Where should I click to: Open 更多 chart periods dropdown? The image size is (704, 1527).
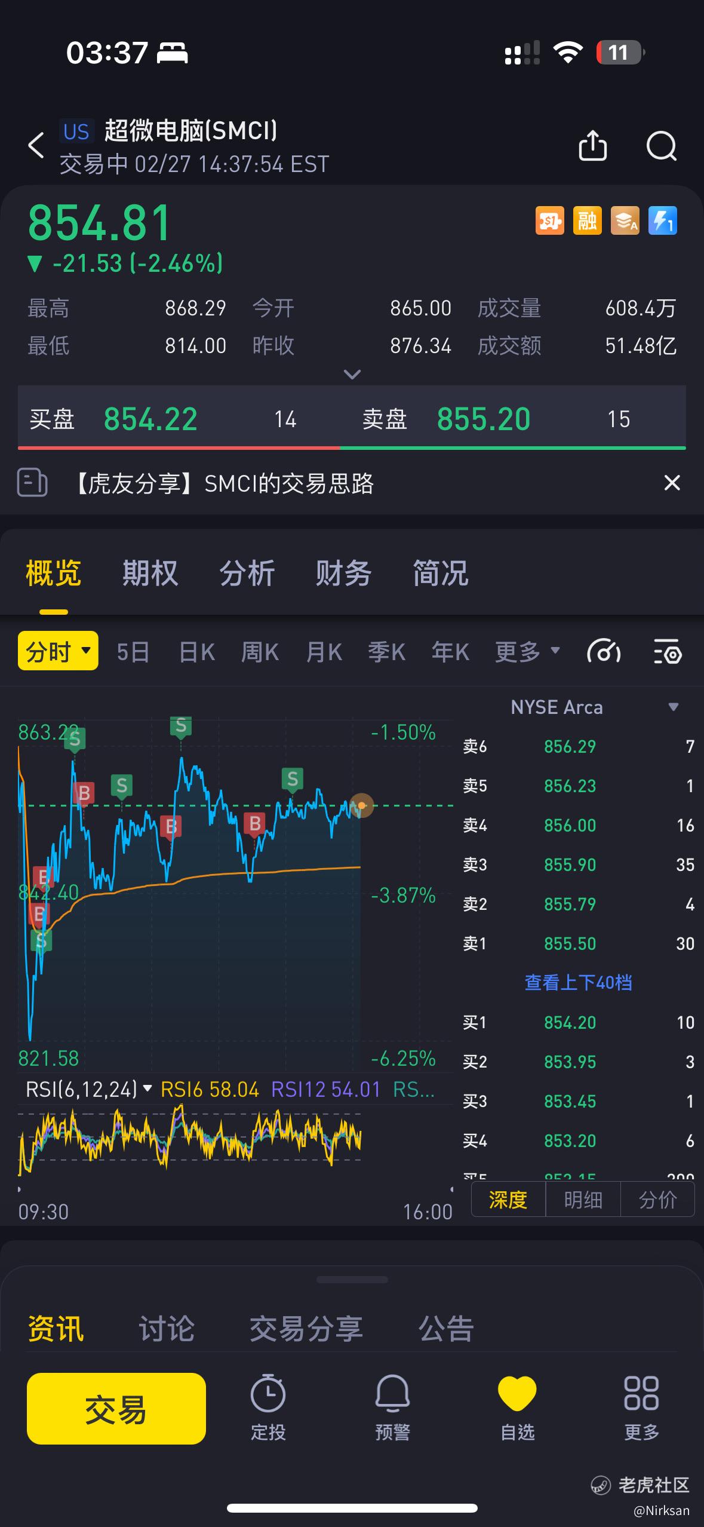click(527, 651)
